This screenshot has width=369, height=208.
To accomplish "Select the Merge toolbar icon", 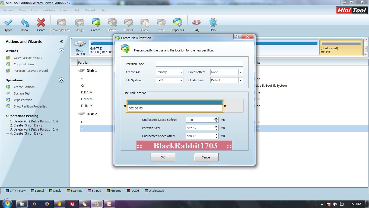I will click(x=79, y=23).
